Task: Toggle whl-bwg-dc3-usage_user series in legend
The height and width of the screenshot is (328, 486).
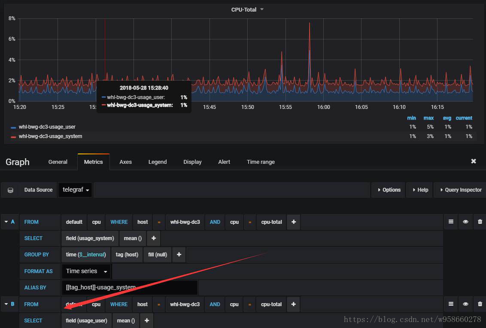Action: pyautogui.click(x=47, y=127)
